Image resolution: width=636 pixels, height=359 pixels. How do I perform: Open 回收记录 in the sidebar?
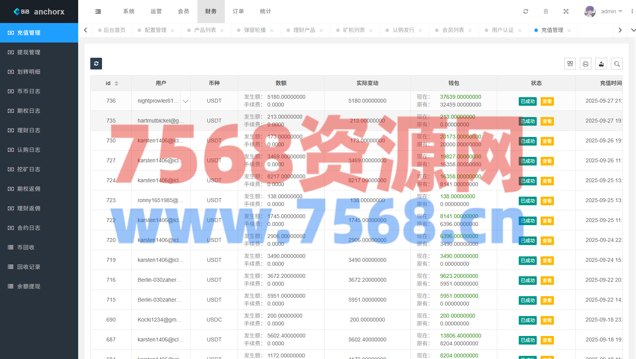click(29, 267)
